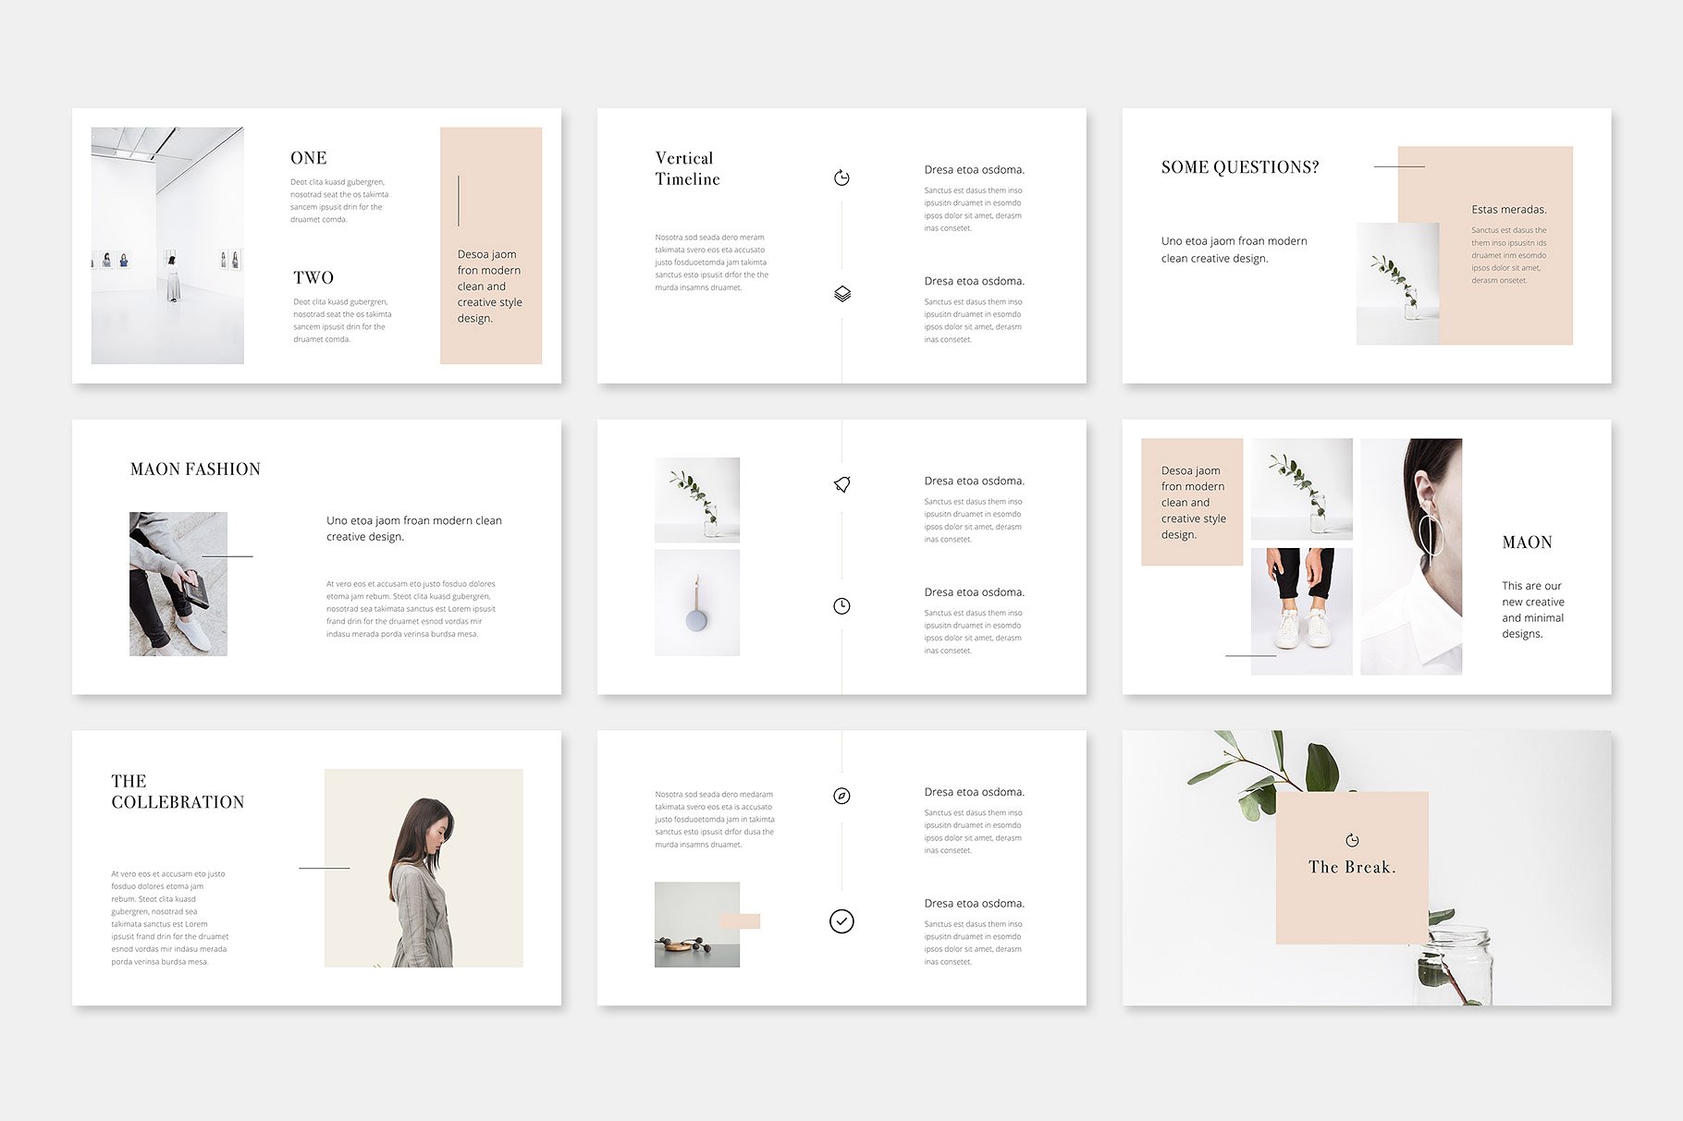Select the SOME QUESTIONS? heading
1683x1121 pixels.
tap(1242, 167)
